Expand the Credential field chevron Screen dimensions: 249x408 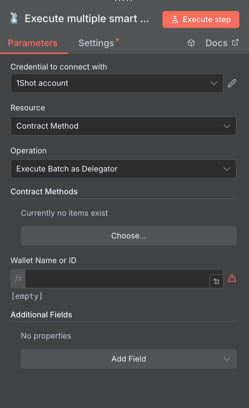214,83
